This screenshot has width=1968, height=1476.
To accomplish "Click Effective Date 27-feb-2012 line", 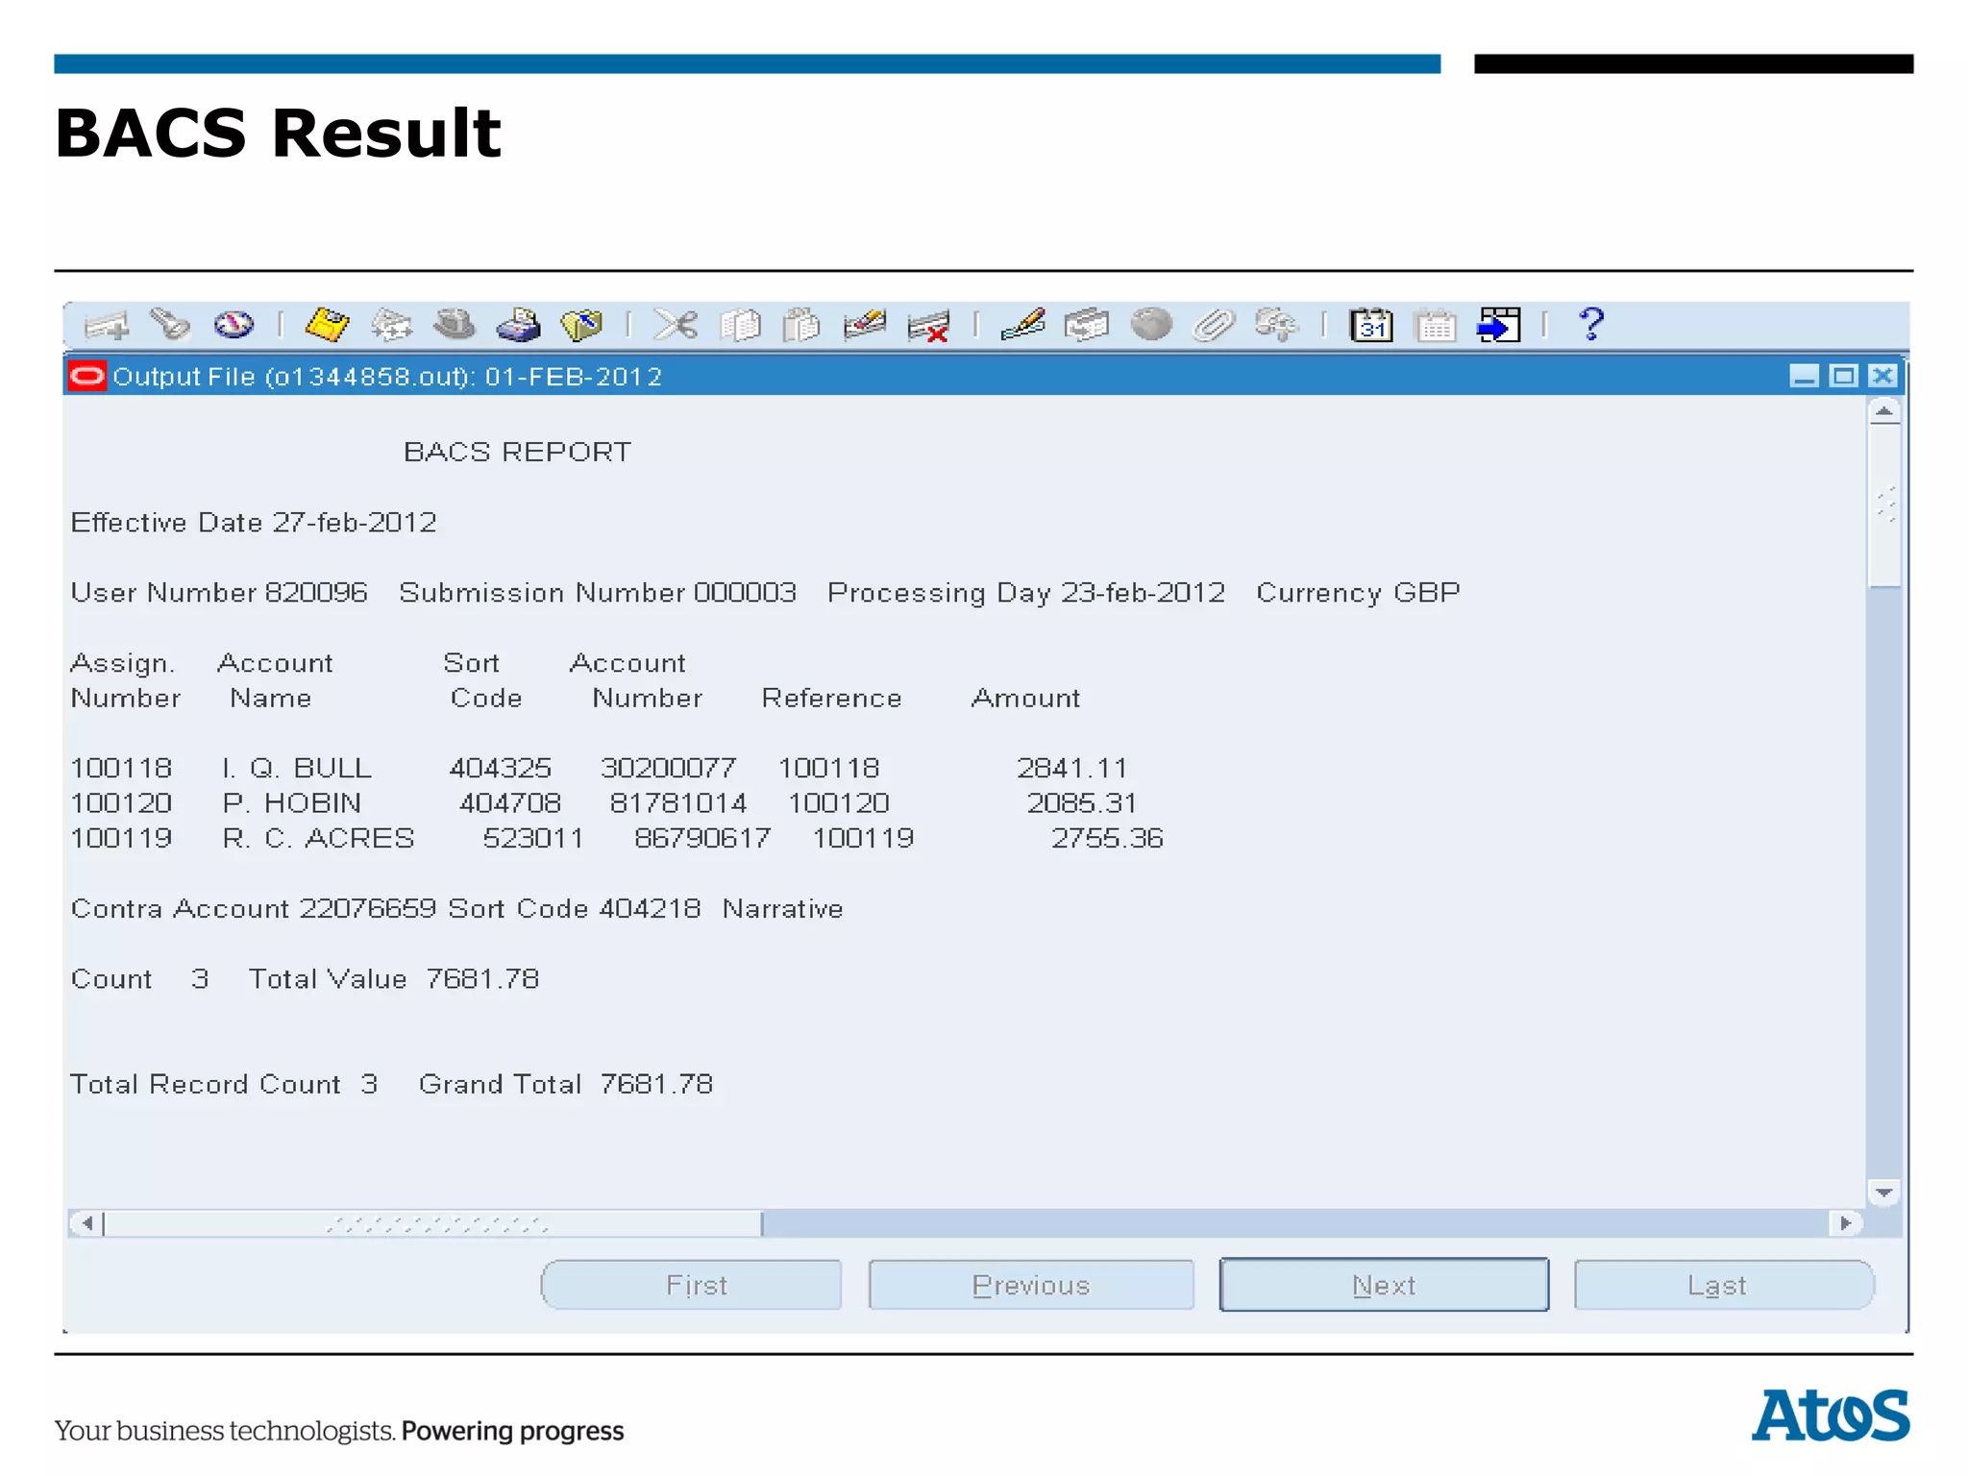I will [254, 522].
